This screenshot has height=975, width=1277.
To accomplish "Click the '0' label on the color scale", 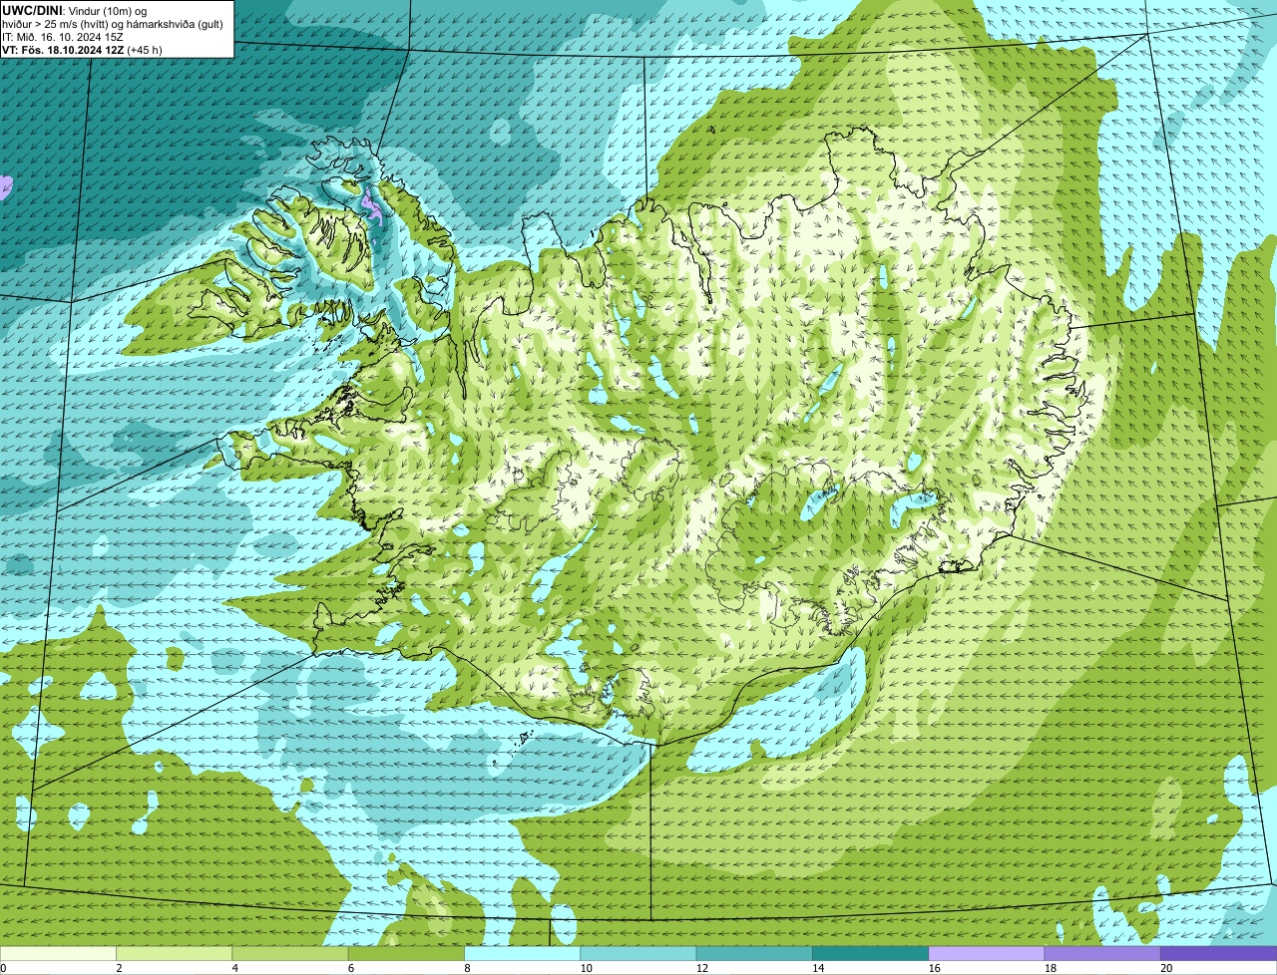I will coord(3,968).
